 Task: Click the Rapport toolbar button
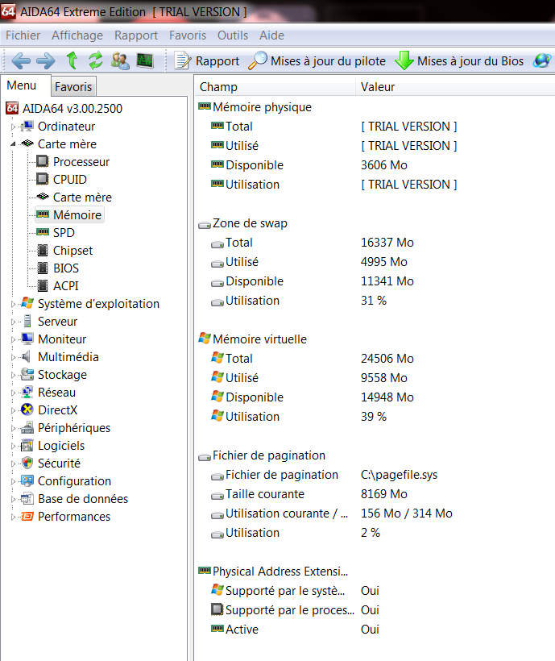pos(207,61)
